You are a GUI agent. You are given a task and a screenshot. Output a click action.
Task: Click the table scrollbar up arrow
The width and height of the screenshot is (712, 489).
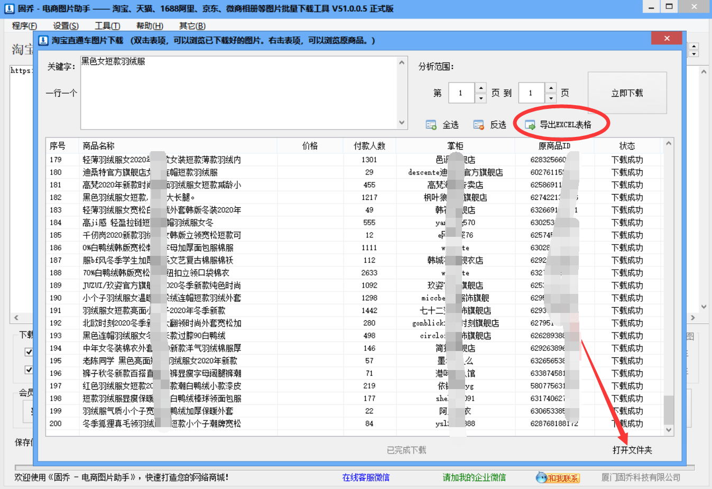pos(669,143)
